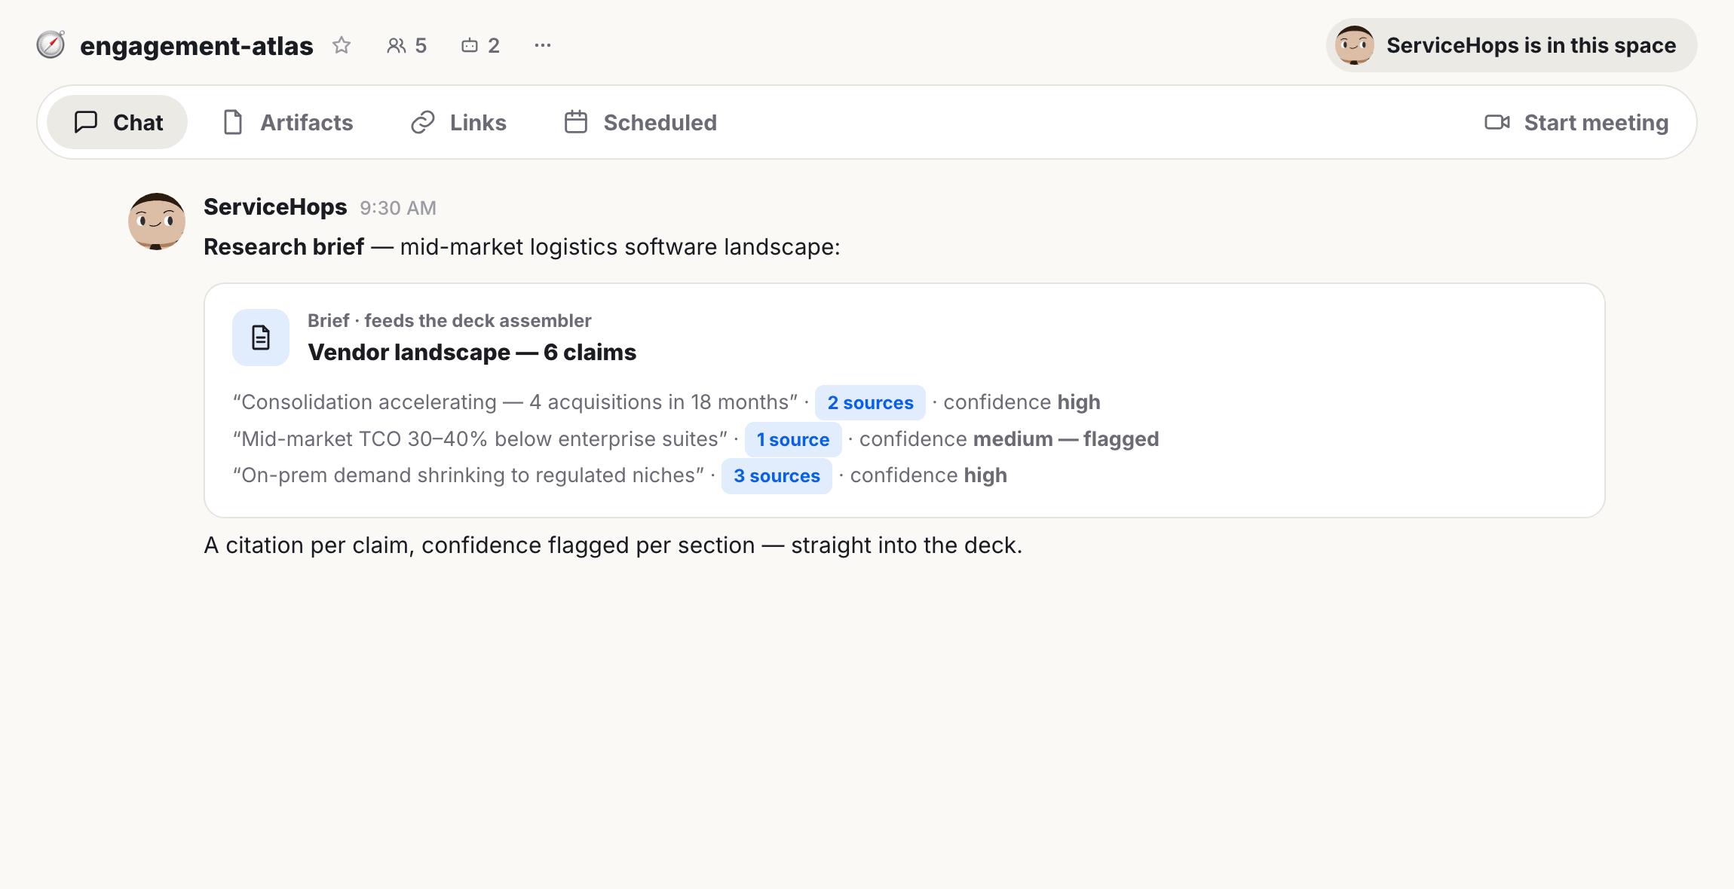Click the ServiceHops avatar in the presence pill

click(x=1355, y=45)
